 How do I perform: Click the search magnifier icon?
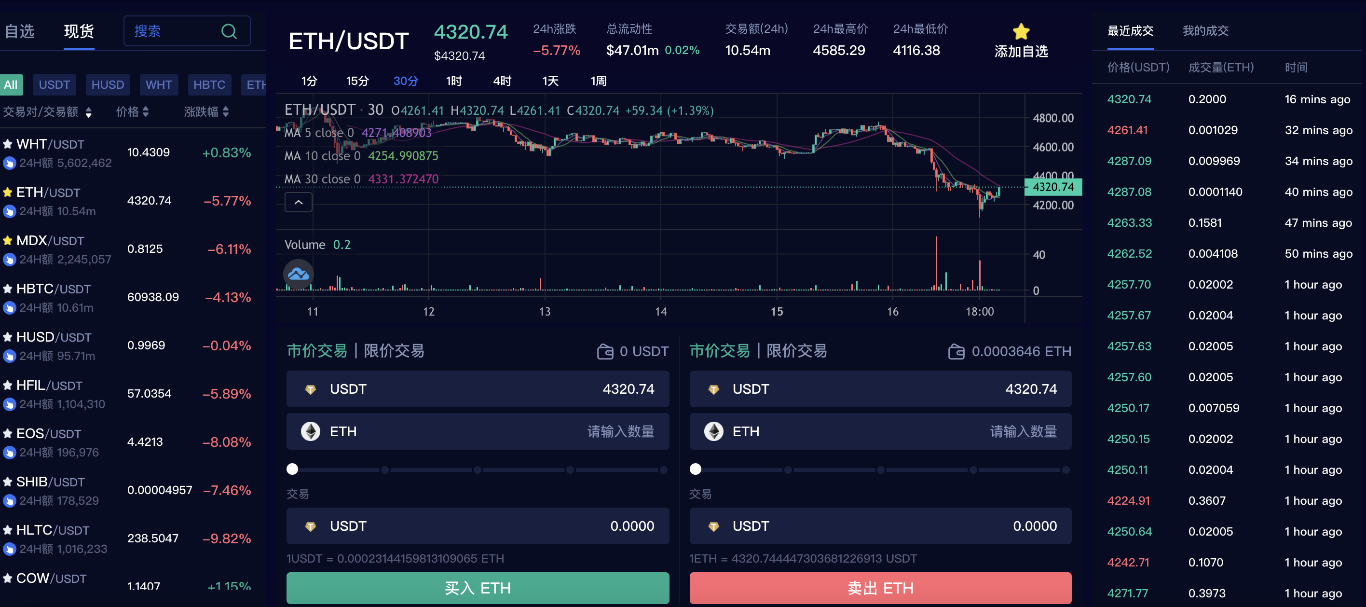(x=229, y=31)
